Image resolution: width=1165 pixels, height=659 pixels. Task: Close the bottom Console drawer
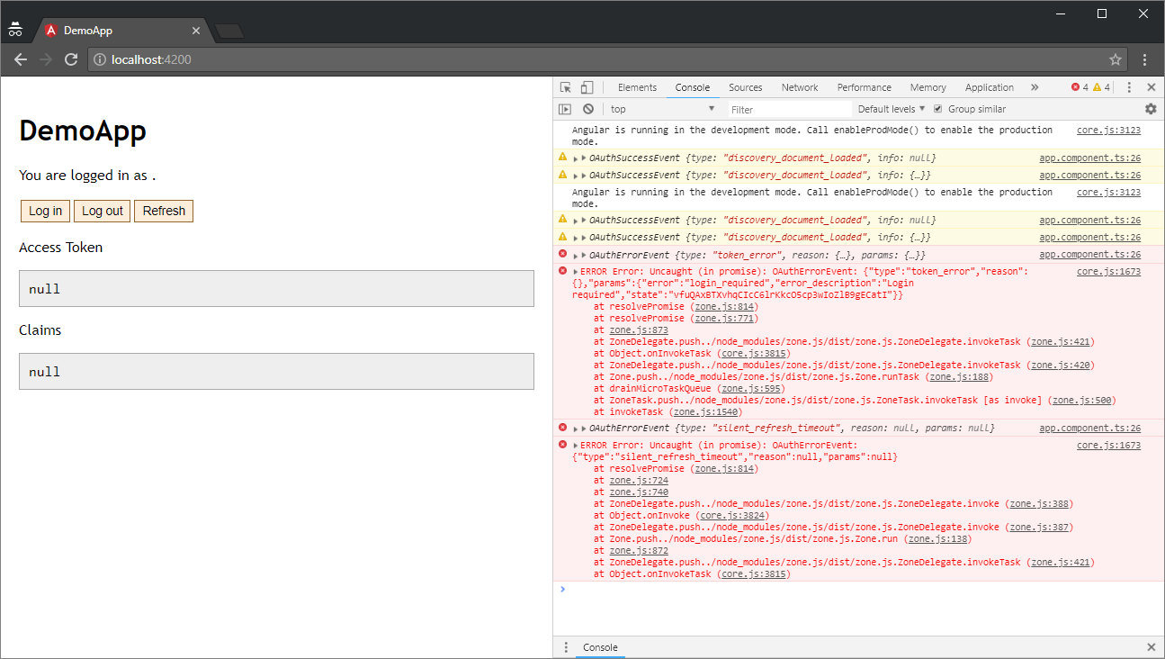[1151, 647]
